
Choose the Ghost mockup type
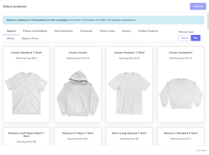coord(185,38)
